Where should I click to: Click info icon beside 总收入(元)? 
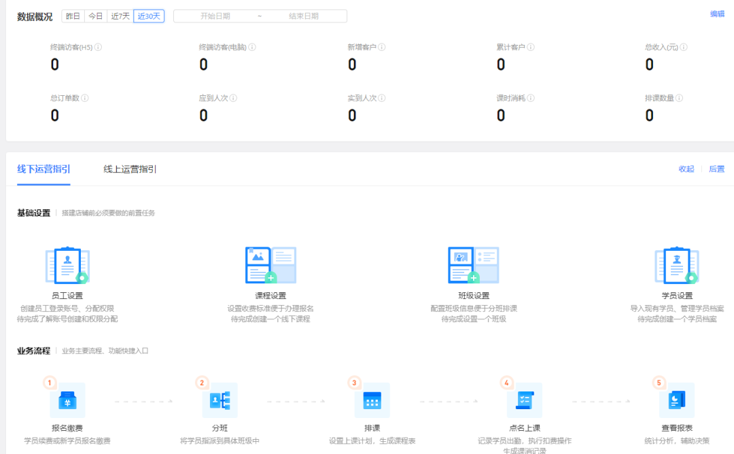coord(684,48)
